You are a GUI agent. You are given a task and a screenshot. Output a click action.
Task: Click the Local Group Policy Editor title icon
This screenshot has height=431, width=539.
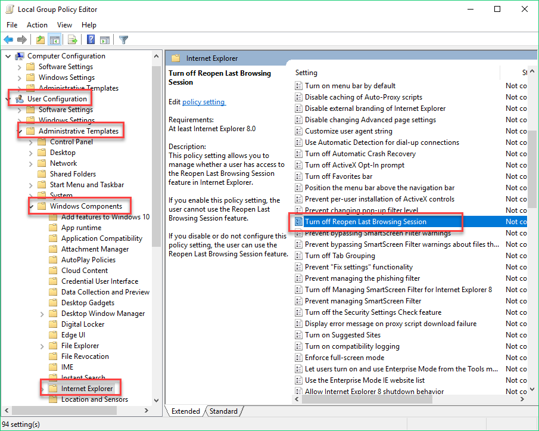tap(10, 10)
